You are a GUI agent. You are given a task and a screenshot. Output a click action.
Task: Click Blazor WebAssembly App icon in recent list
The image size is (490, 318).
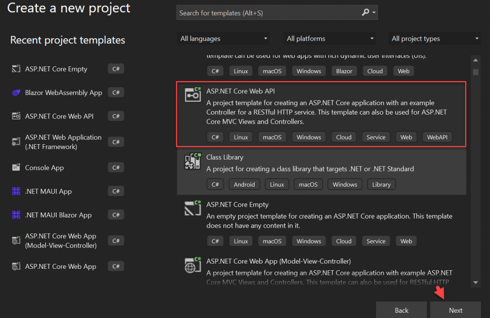tap(16, 93)
